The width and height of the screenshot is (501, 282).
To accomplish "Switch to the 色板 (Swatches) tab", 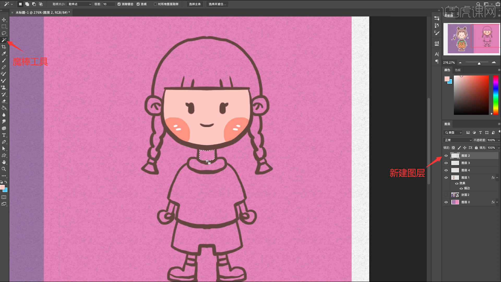I will tap(458, 70).
